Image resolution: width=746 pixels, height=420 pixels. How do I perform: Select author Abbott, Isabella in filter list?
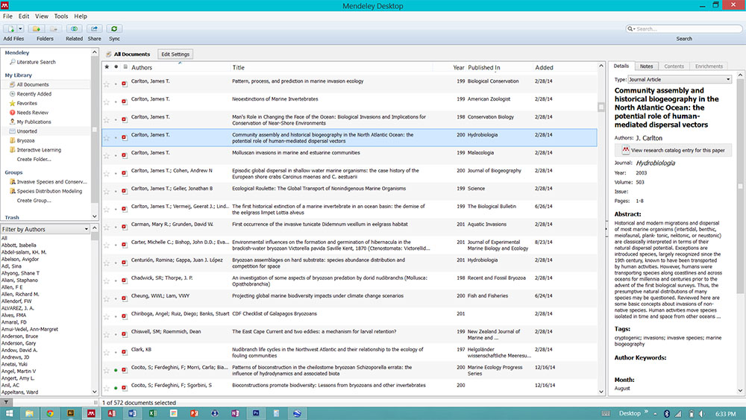tap(19, 245)
